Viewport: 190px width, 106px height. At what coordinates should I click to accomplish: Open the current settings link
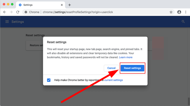(114, 80)
